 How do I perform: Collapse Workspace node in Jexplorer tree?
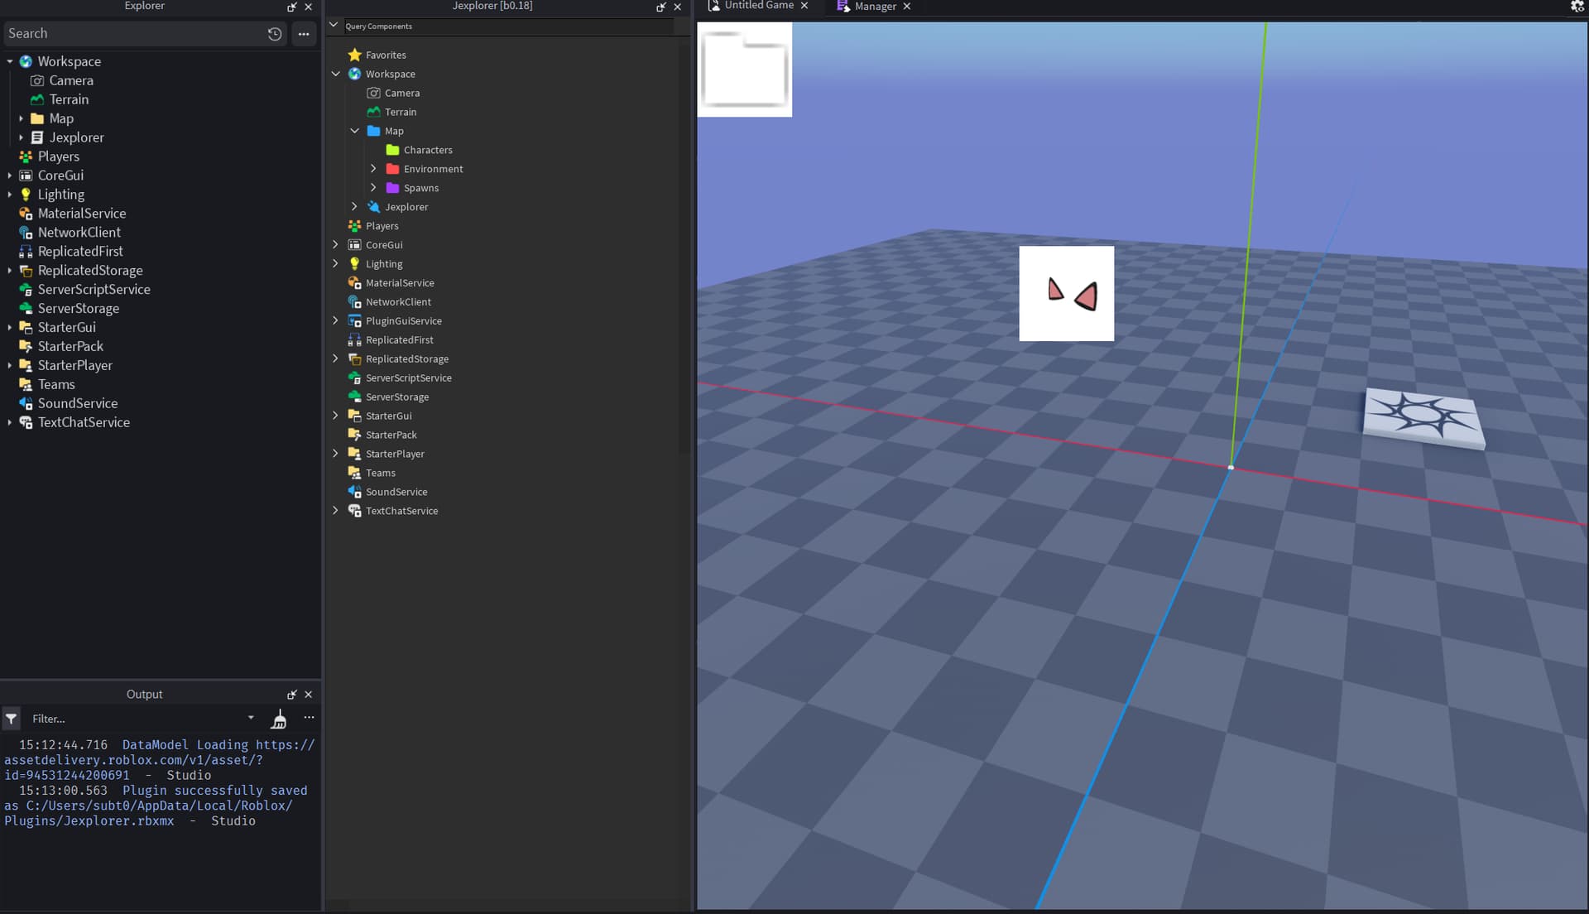335,74
